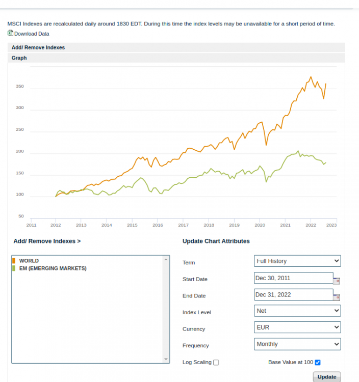Select EM (EMERGING MARKETS) in the index list

tap(53, 268)
